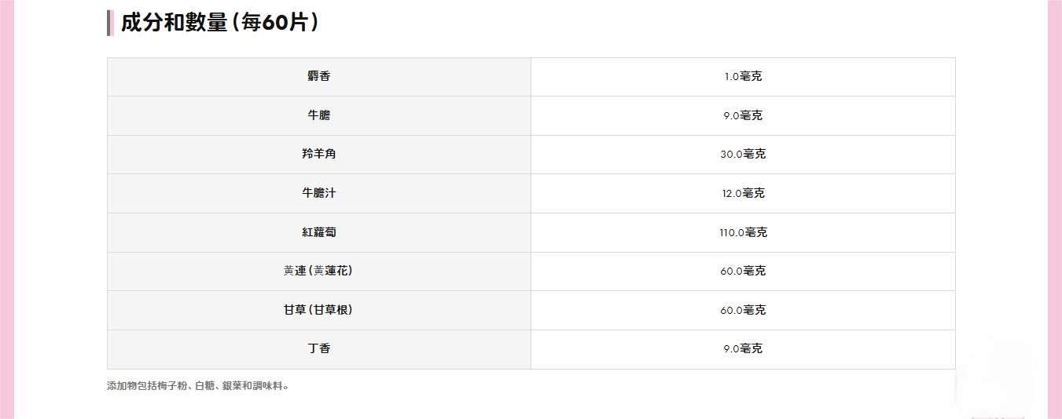Click the 9.0毫克 amount next to 丁香

pos(743,348)
